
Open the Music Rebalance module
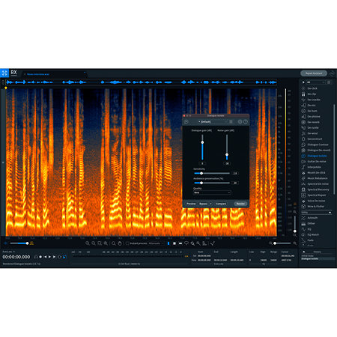315,178
